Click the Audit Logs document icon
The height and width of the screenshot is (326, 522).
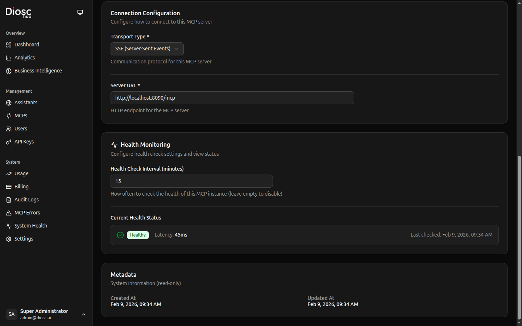click(9, 200)
